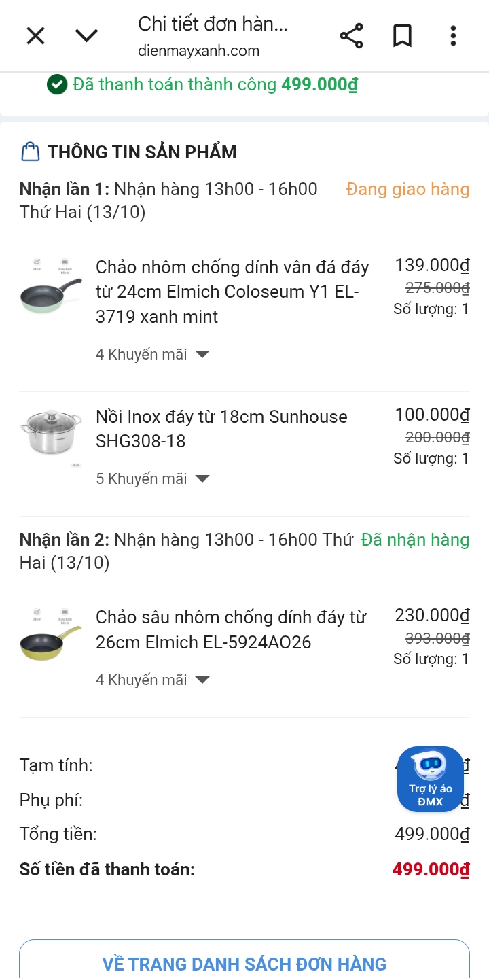Tap the green payment success checkmark
489x978 pixels.
click(x=56, y=85)
